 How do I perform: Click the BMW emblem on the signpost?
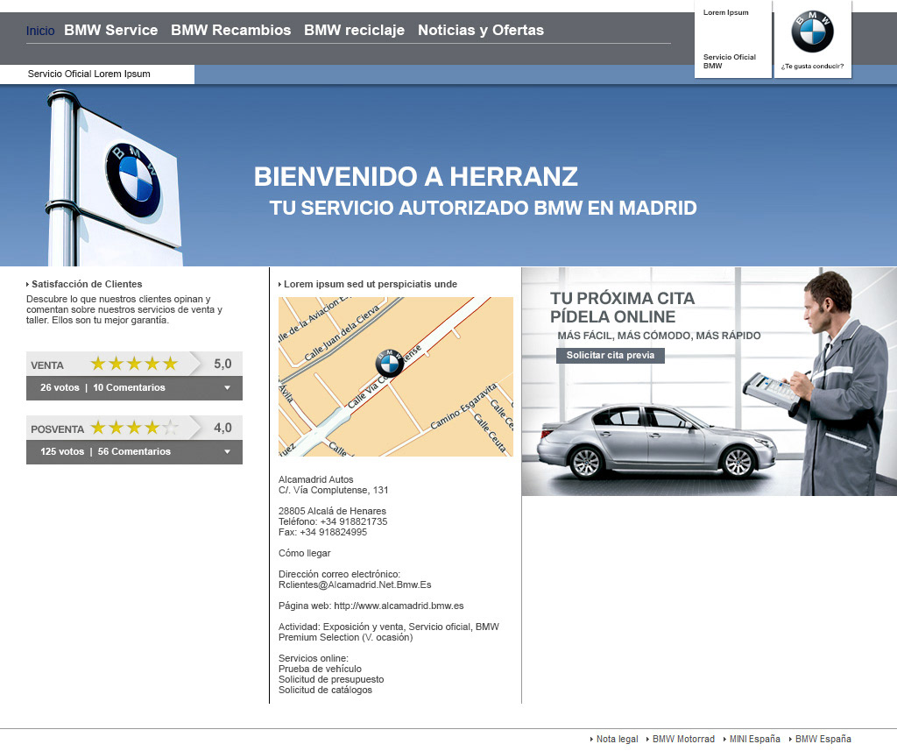(x=133, y=180)
